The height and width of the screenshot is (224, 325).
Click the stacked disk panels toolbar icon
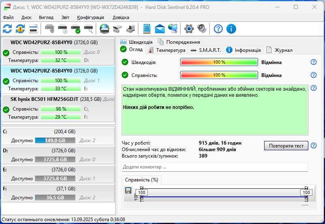33,29
